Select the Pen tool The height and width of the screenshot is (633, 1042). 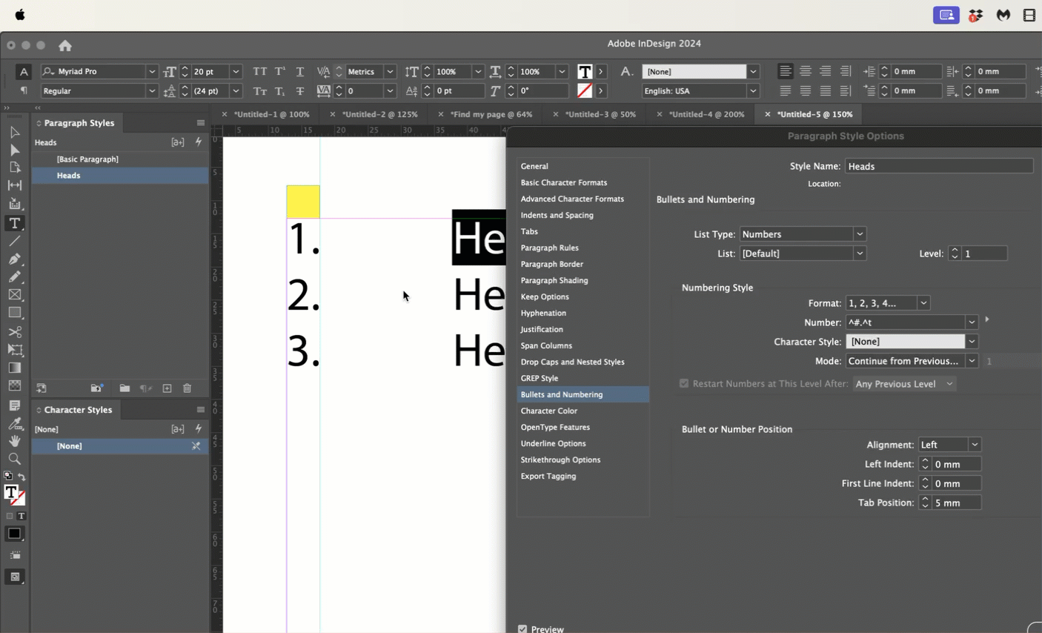(14, 259)
